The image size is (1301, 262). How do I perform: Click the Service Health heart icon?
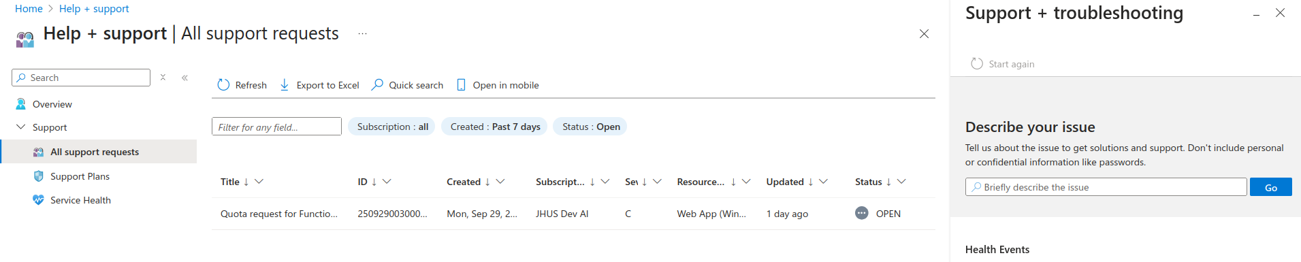39,200
